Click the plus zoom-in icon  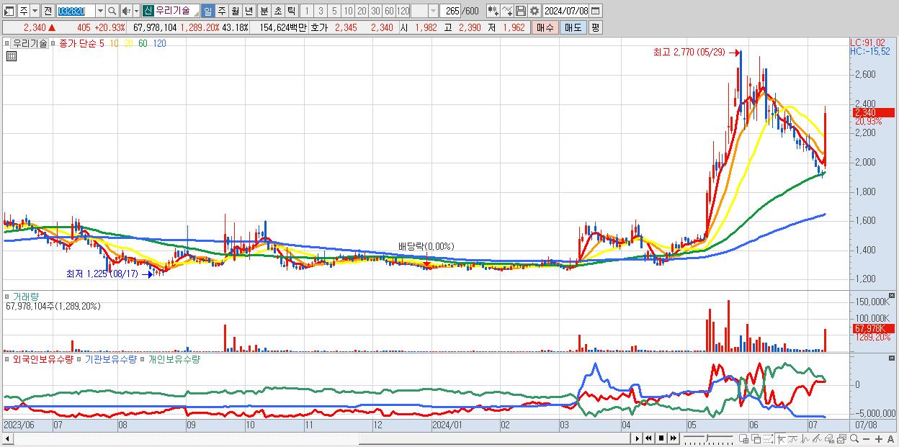[879, 439]
